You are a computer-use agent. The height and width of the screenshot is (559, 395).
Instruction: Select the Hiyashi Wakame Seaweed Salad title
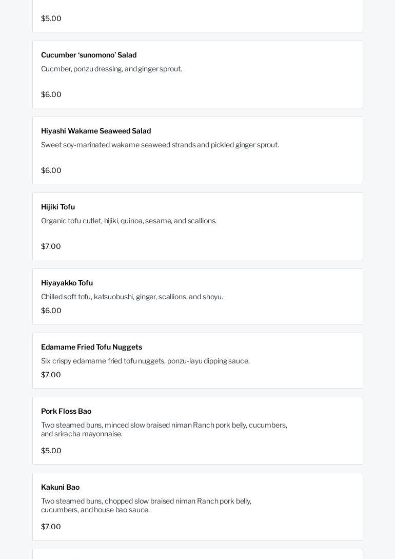[x=96, y=131]
